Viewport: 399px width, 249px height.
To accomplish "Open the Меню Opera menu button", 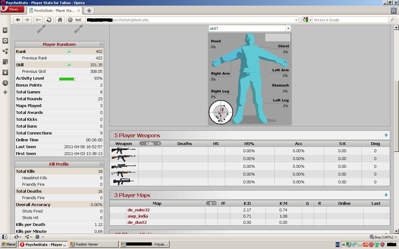I will click(12, 9).
